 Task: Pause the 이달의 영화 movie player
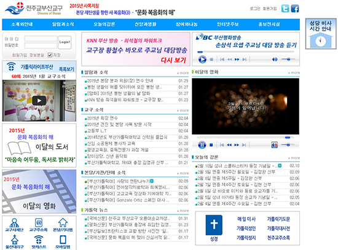click(202, 145)
